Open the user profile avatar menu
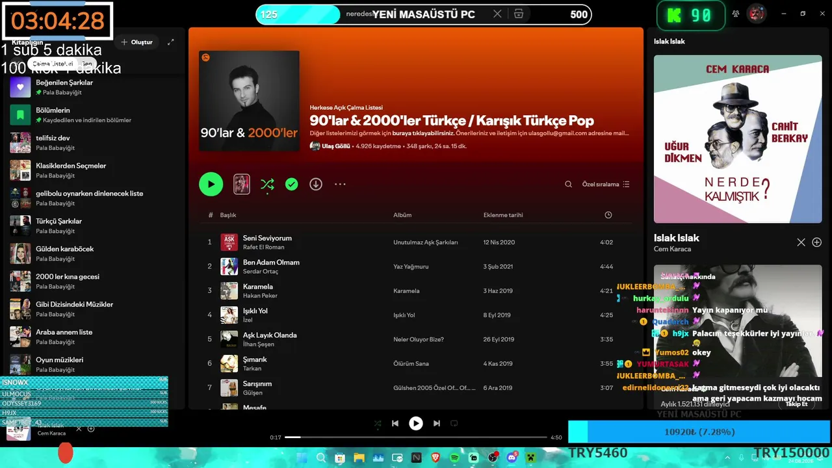This screenshot has height=468, width=832. (x=756, y=13)
